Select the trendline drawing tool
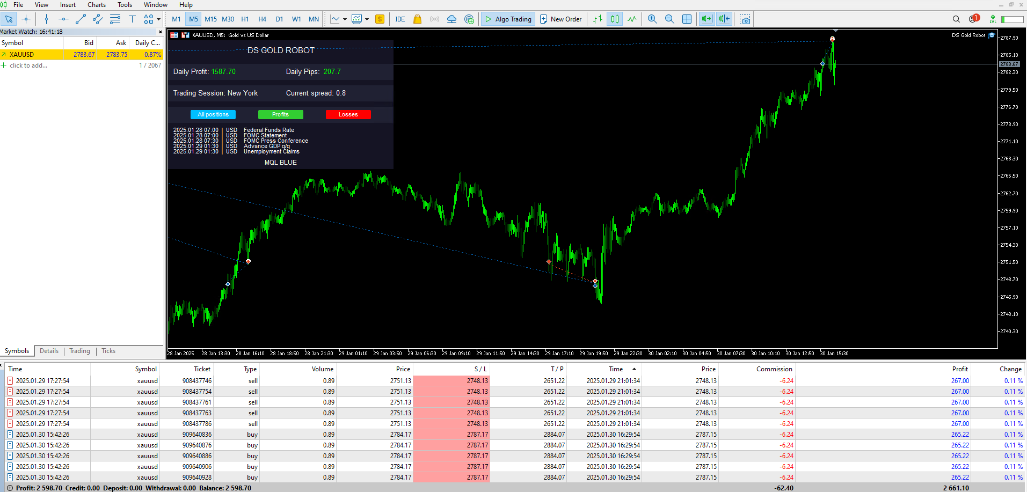 click(x=81, y=19)
